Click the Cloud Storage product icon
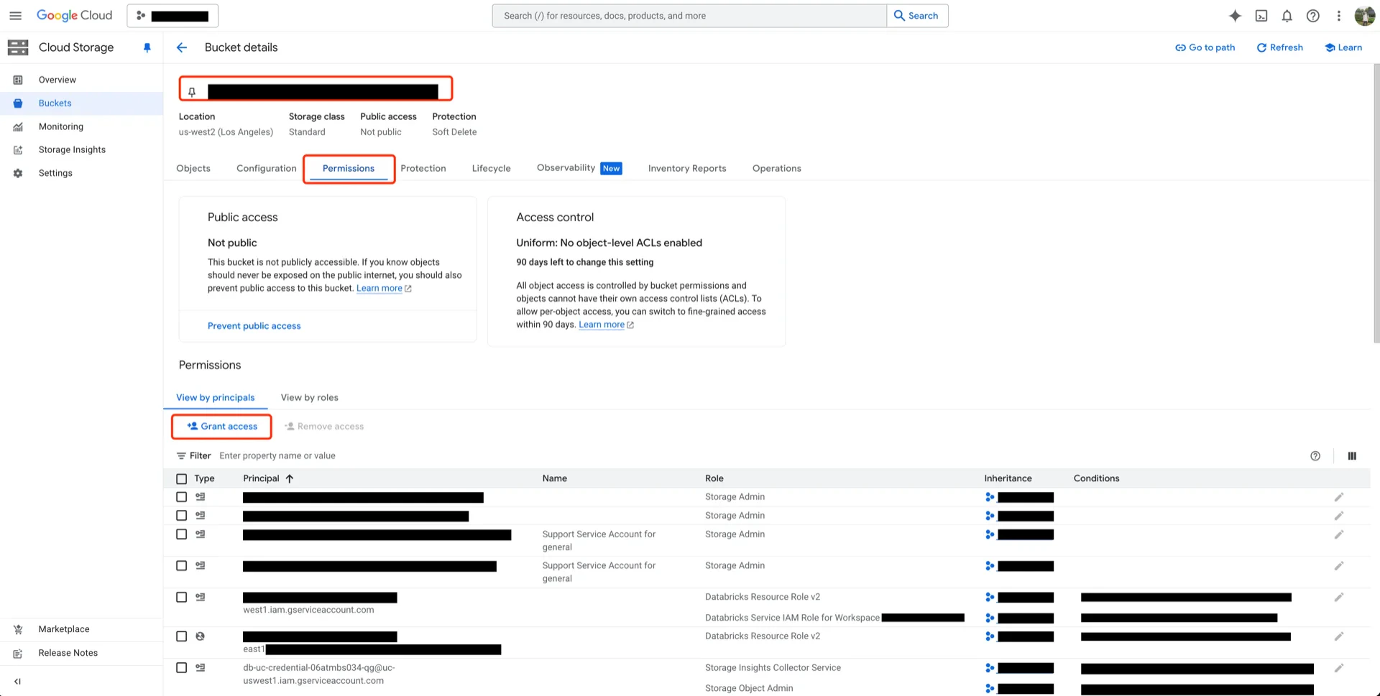The height and width of the screenshot is (696, 1380). pos(18,47)
